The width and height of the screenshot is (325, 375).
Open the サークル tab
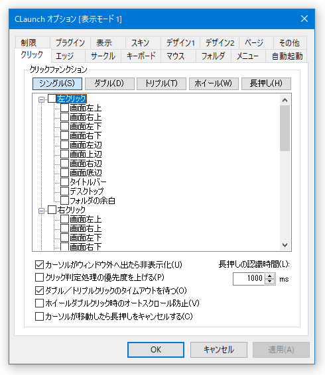pyautogui.click(x=103, y=56)
